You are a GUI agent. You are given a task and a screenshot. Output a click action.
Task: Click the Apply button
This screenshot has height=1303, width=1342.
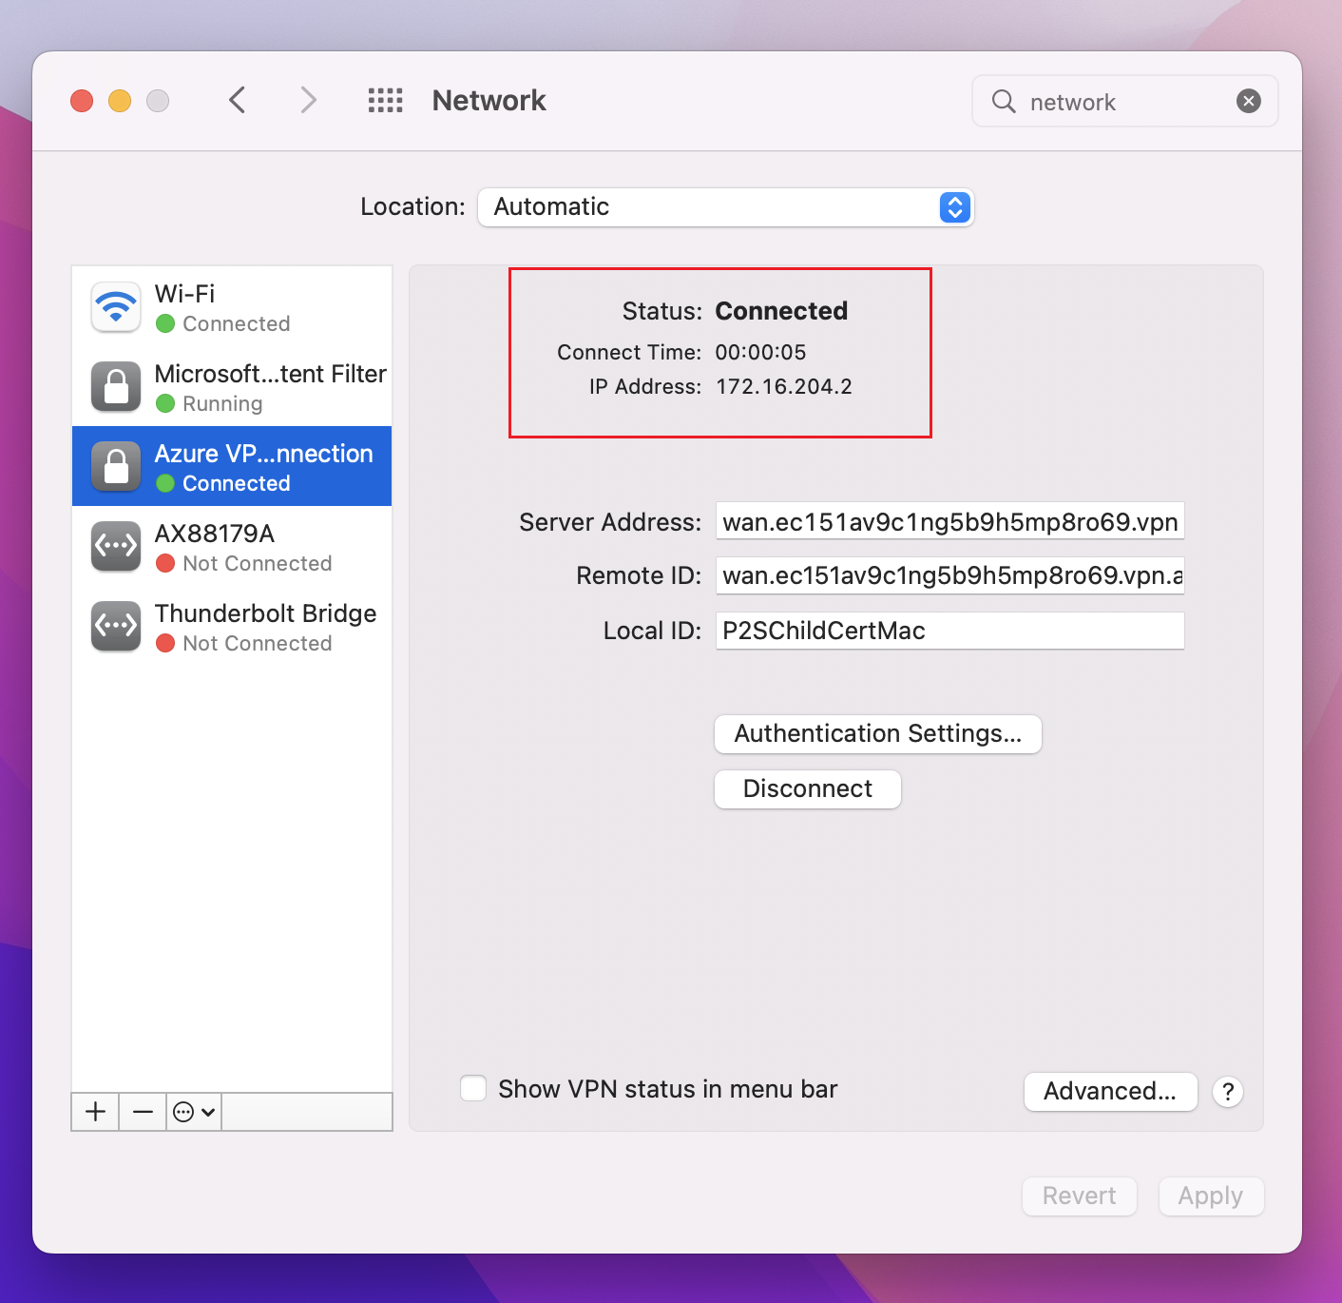pyautogui.click(x=1211, y=1196)
